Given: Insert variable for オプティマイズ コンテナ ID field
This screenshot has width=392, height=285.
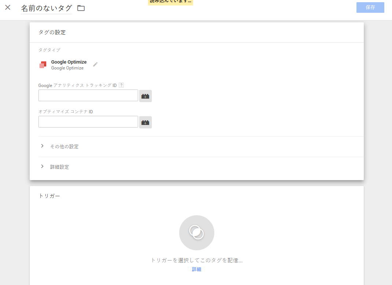Looking at the screenshot, I should (145, 122).
